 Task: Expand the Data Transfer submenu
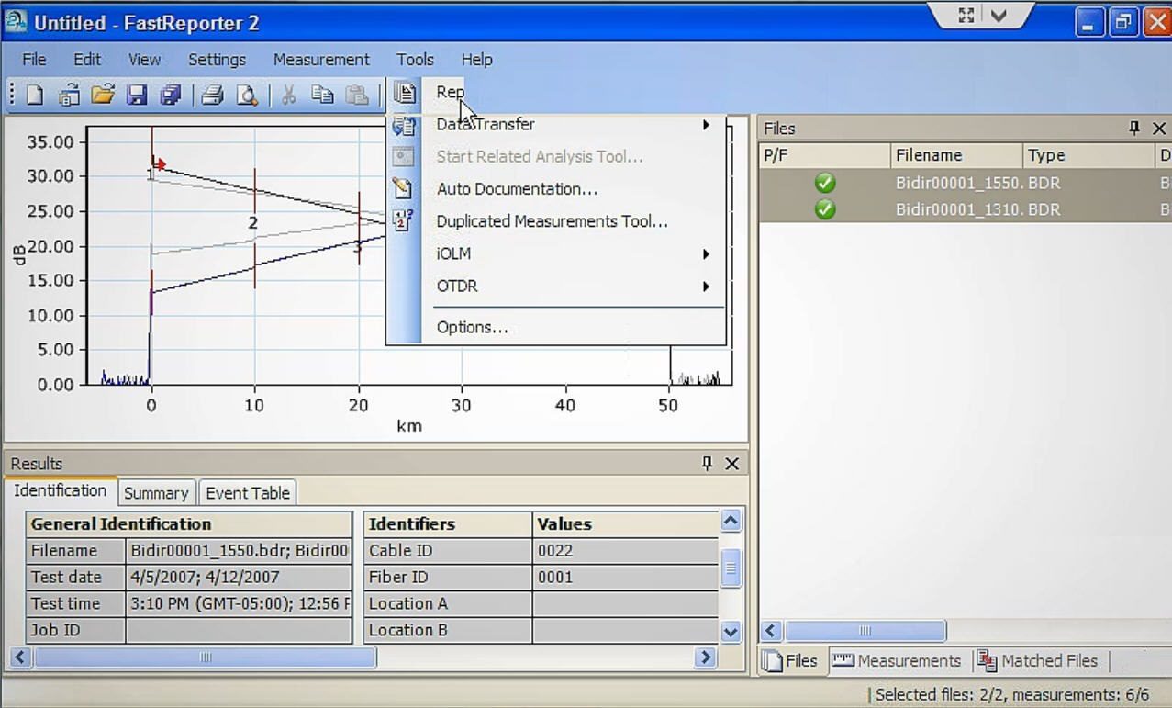tap(706, 125)
